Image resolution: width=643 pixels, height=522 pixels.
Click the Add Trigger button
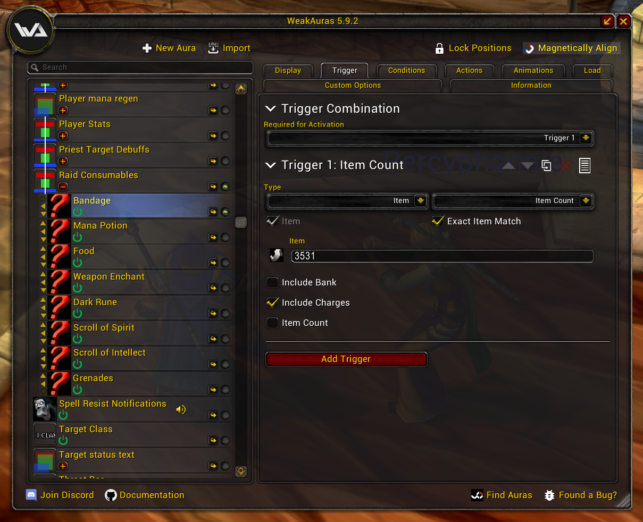(346, 359)
